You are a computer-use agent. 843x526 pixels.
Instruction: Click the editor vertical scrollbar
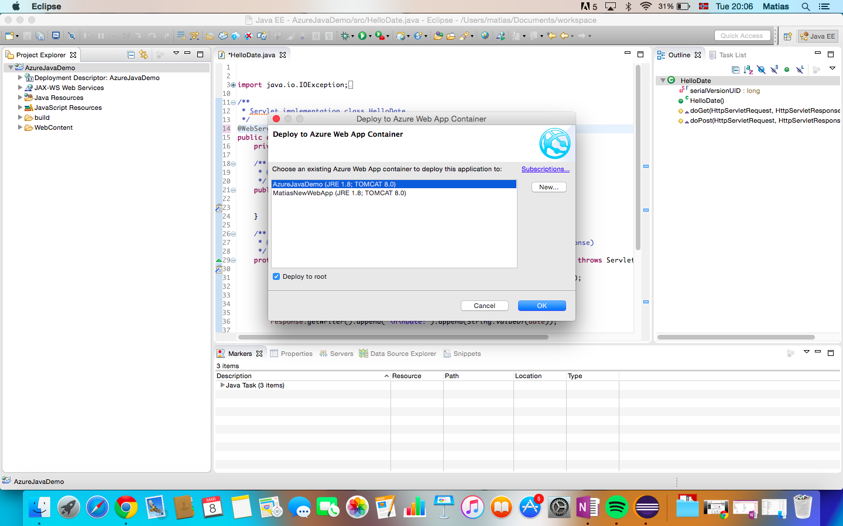[x=638, y=158]
